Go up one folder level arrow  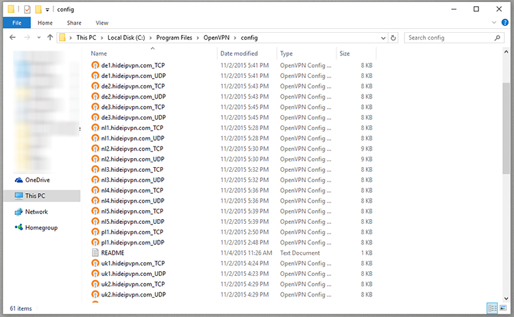[50, 38]
